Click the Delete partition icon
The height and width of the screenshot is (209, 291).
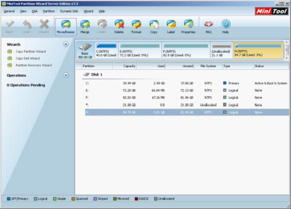click(x=119, y=24)
